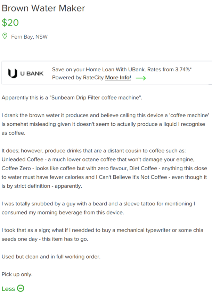Open the More Info! link
212x297 pixels.
(118, 78)
